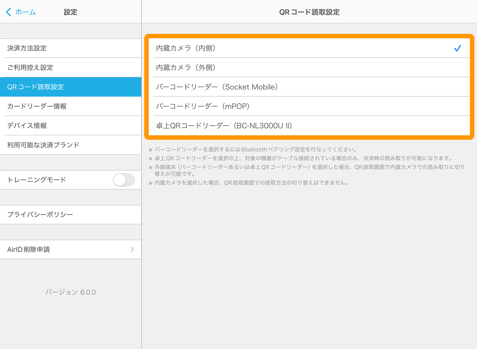Open the プライバシーポリシー link
The height and width of the screenshot is (349, 477).
coord(40,215)
